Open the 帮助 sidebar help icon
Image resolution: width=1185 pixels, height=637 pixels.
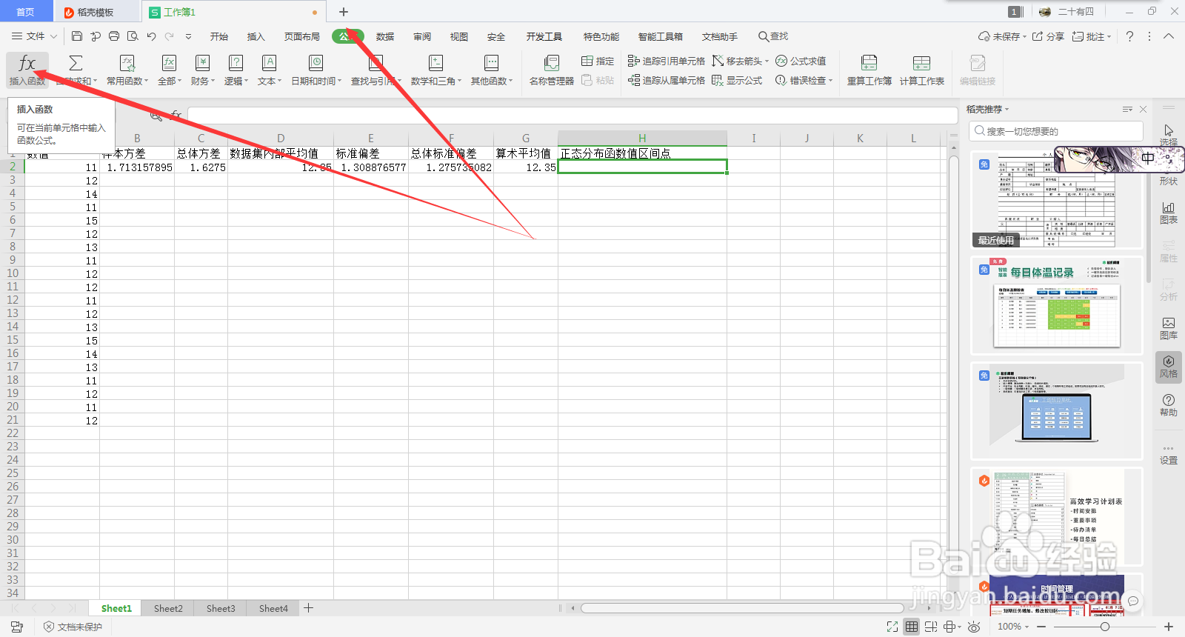click(x=1169, y=405)
